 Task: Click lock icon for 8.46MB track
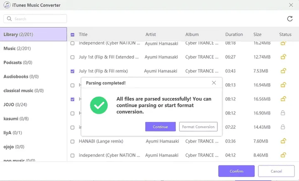click(283, 155)
